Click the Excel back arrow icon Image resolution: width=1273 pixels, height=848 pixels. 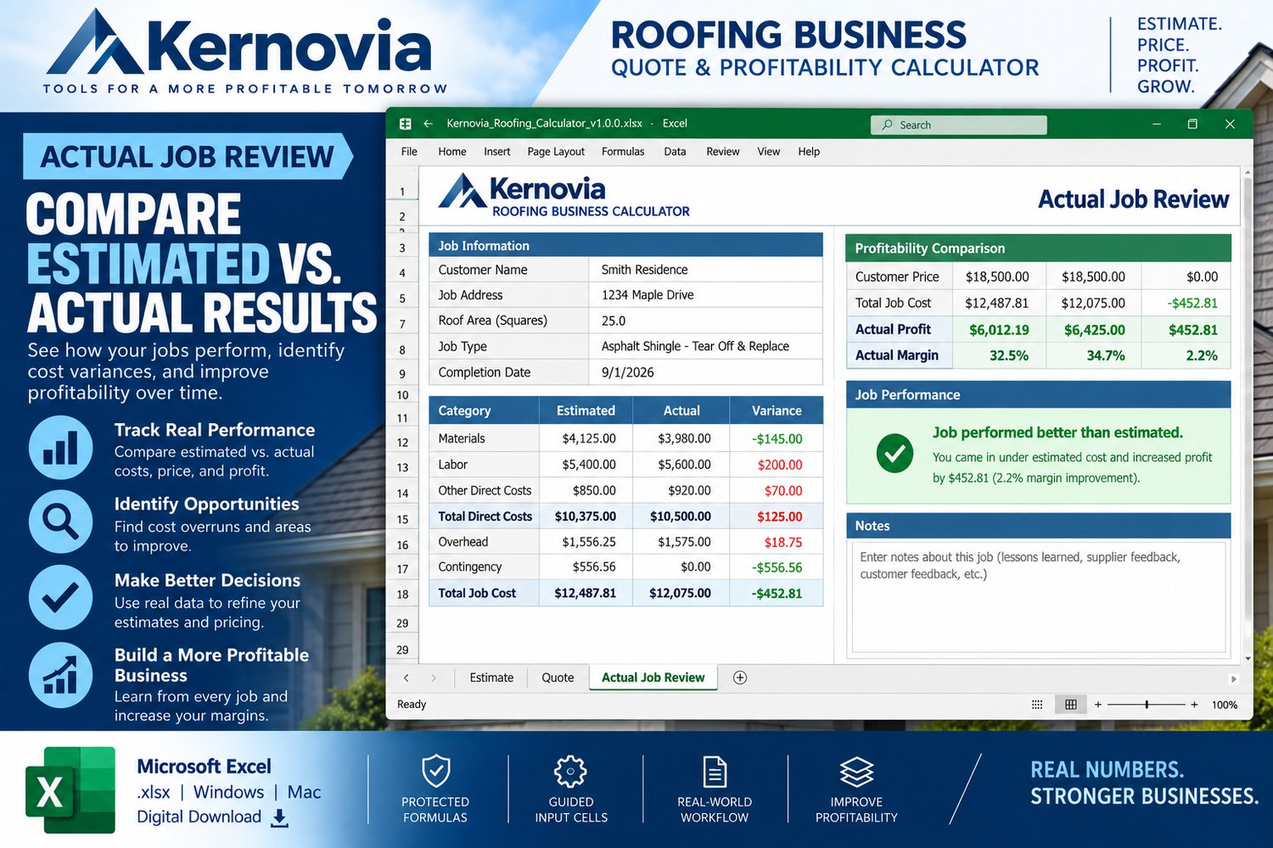[x=428, y=124]
